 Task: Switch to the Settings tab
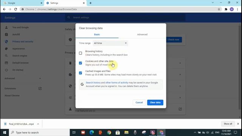[x=65, y=3]
